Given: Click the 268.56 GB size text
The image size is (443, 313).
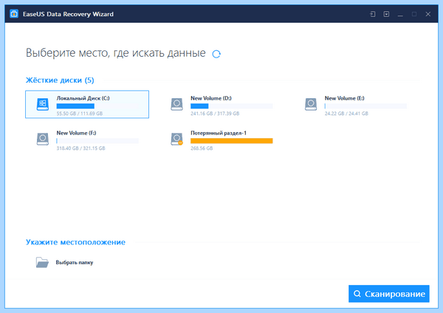Looking at the screenshot, I should click(202, 148).
